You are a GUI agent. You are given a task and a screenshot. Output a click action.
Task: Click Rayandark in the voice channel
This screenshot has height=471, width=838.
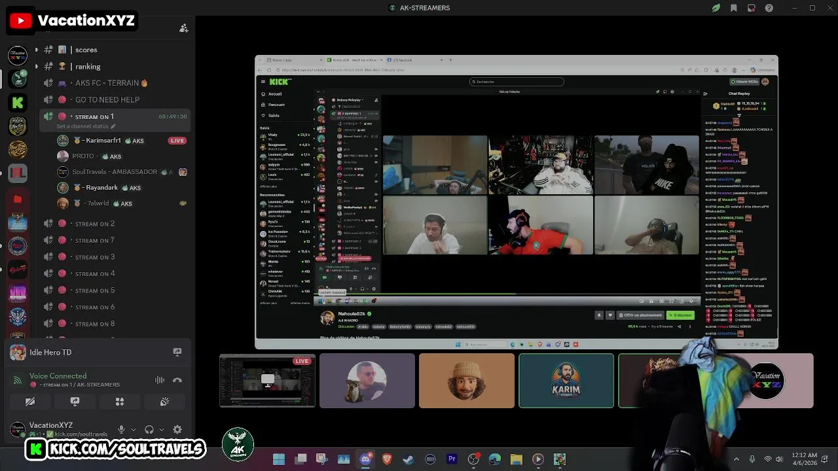122,188
